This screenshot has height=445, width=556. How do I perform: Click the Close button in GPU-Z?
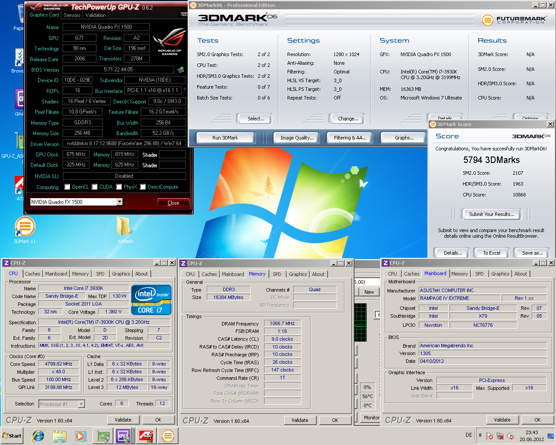click(x=173, y=203)
